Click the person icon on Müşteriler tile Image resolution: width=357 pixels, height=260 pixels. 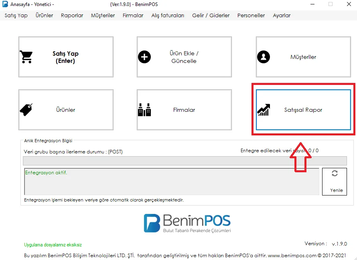[264, 57]
